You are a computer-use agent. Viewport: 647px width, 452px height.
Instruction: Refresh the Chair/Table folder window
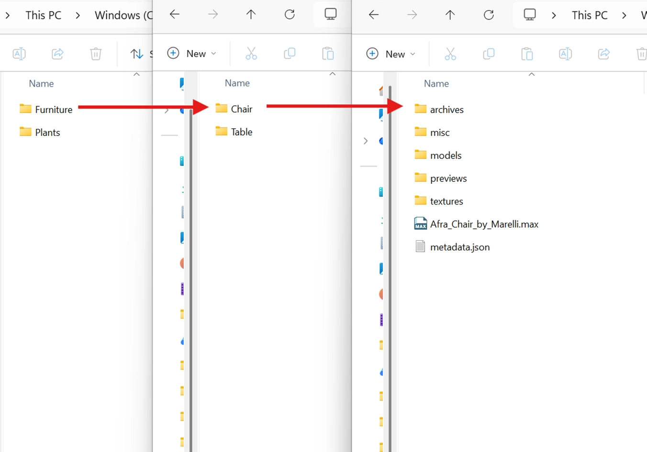(290, 14)
